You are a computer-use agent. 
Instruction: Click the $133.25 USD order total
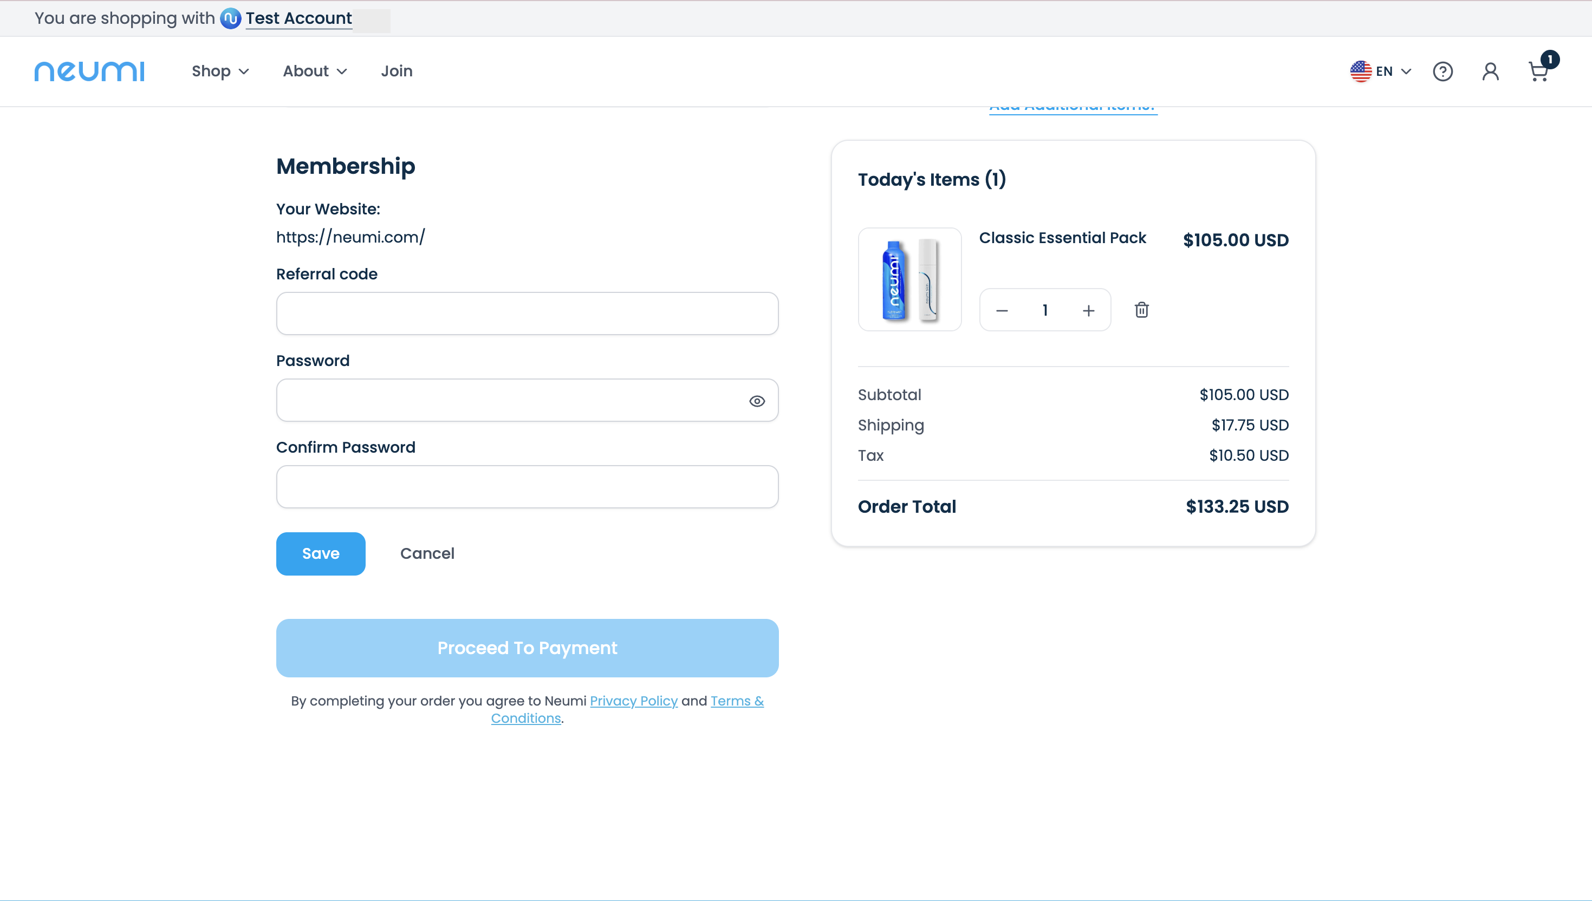coord(1237,506)
